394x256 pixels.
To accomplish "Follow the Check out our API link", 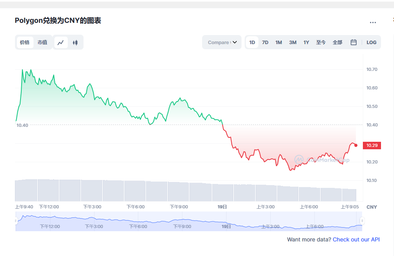I will click(x=356, y=240).
